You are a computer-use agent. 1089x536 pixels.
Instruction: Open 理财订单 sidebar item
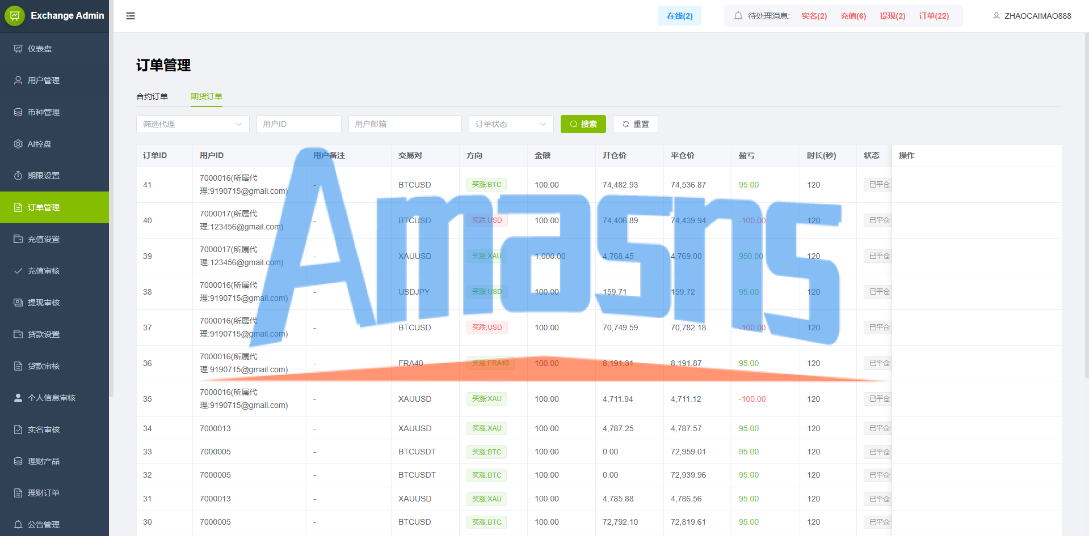[x=54, y=493]
